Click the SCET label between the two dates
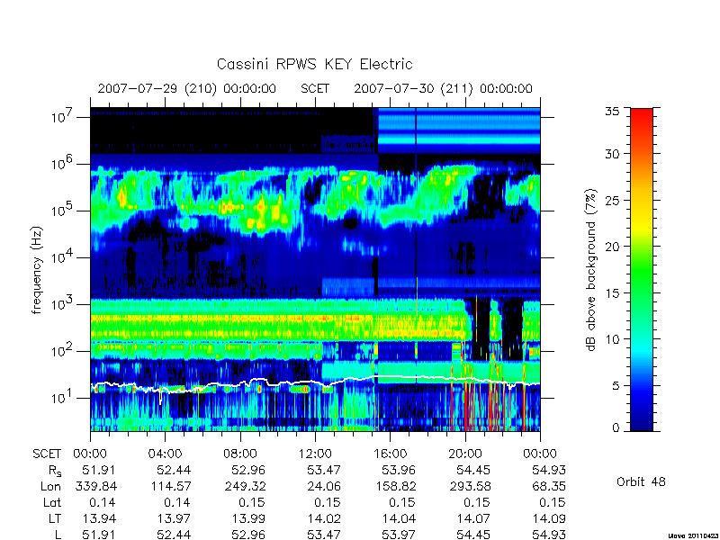Image resolution: width=720 pixels, height=540 pixels. 315,88
